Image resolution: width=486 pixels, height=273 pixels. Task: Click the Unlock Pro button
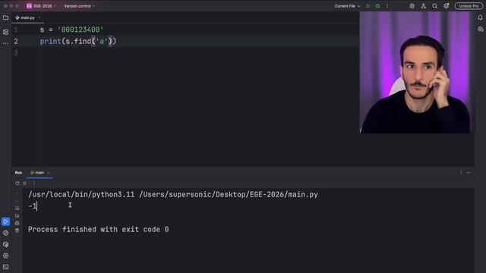pyautogui.click(x=469, y=6)
